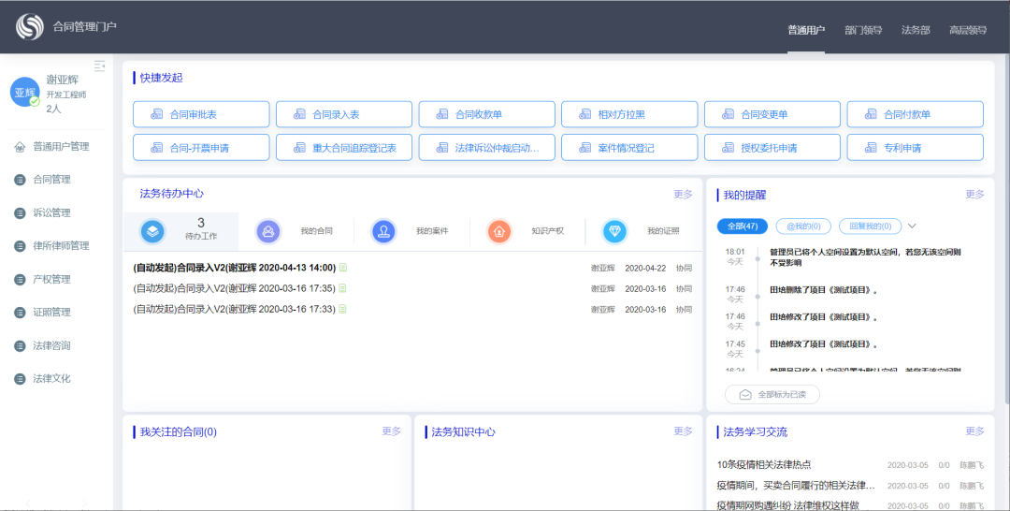This screenshot has height=511, width=1010.
Task: Expand more reminder filters with the chevron
Action: point(912,226)
